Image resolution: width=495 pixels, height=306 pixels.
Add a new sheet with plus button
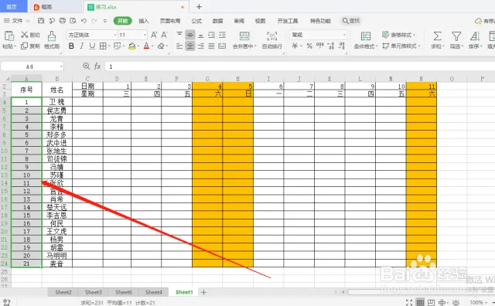click(203, 292)
